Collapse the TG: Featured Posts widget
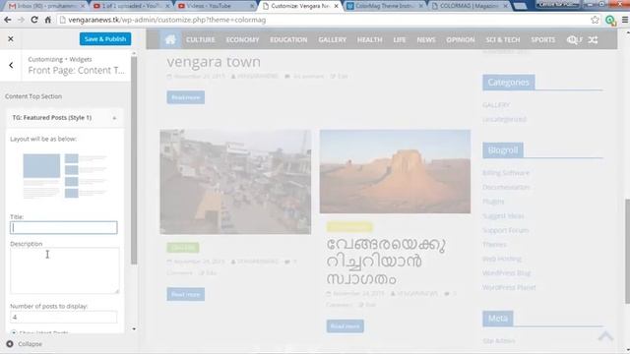The width and height of the screenshot is (630, 354). 114,118
